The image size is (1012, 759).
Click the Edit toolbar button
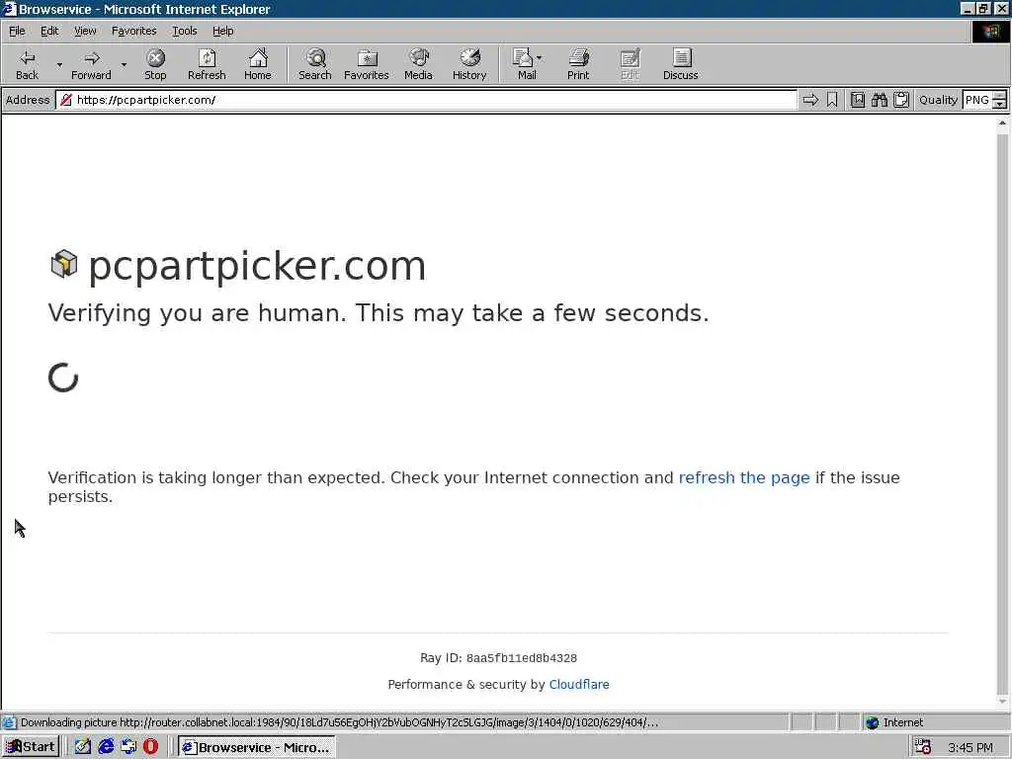pos(630,64)
